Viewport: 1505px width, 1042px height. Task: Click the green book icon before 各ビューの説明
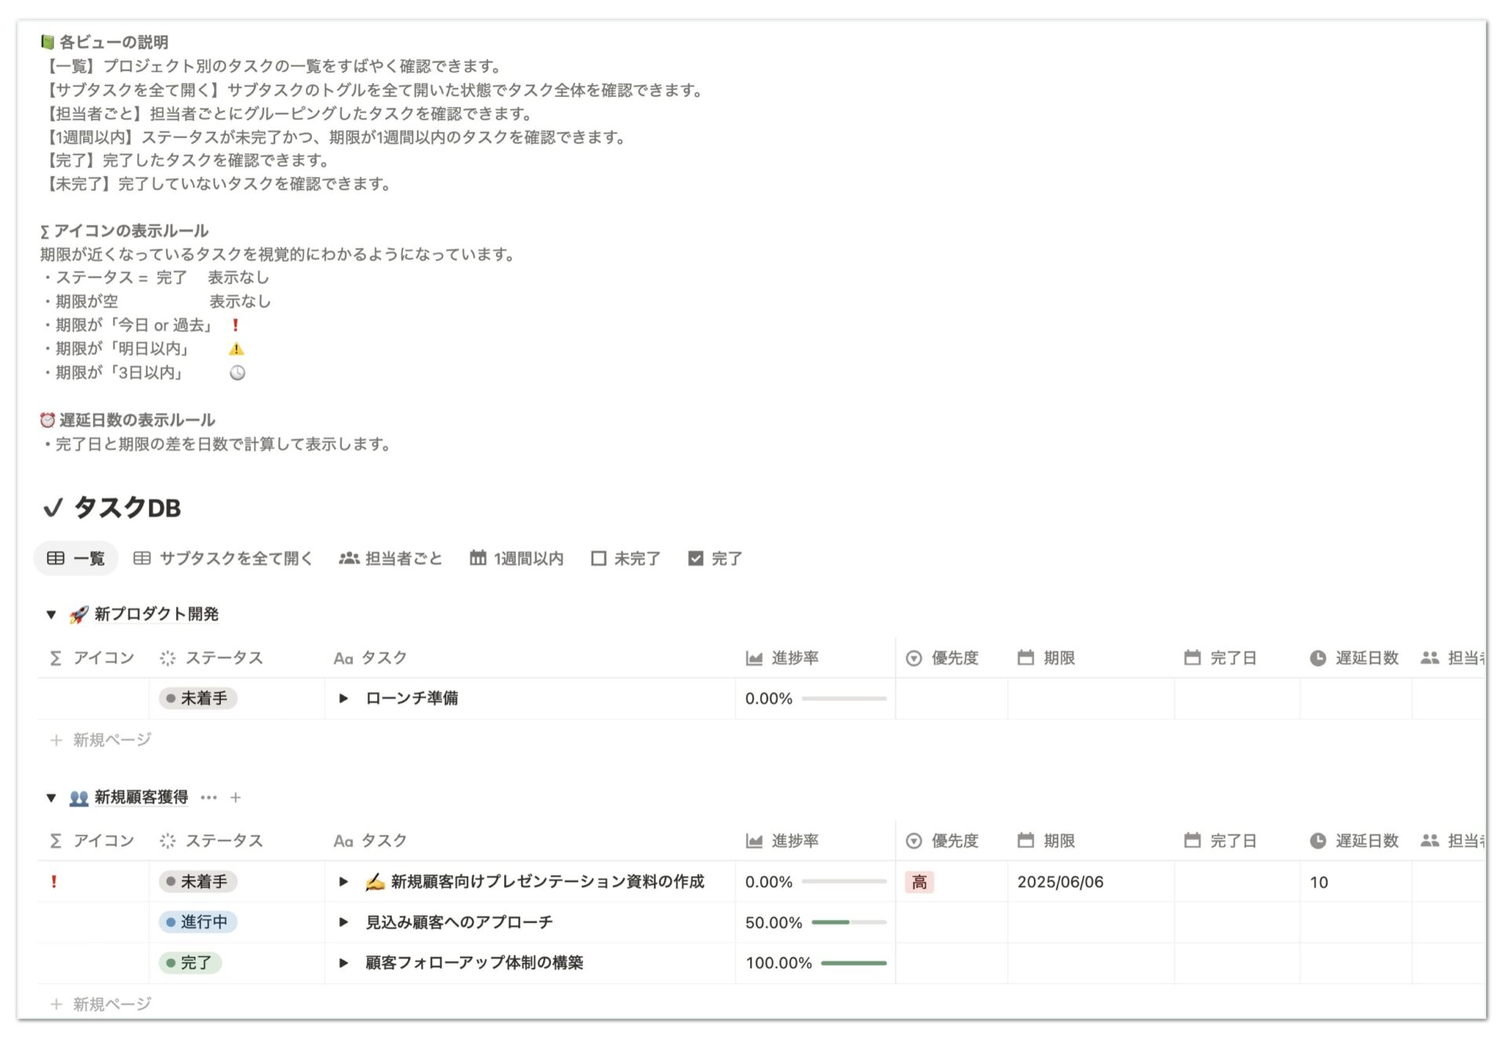point(47,42)
